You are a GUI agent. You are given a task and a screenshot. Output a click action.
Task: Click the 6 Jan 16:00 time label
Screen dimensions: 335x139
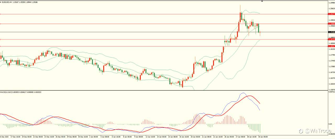[x=116, y=137]
